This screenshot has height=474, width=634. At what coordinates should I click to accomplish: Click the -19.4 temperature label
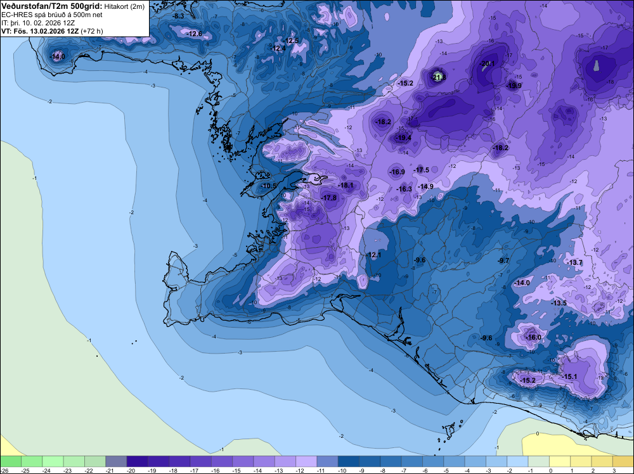(x=403, y=138)
